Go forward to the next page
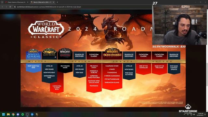The image size is (208, 117). 6,7
